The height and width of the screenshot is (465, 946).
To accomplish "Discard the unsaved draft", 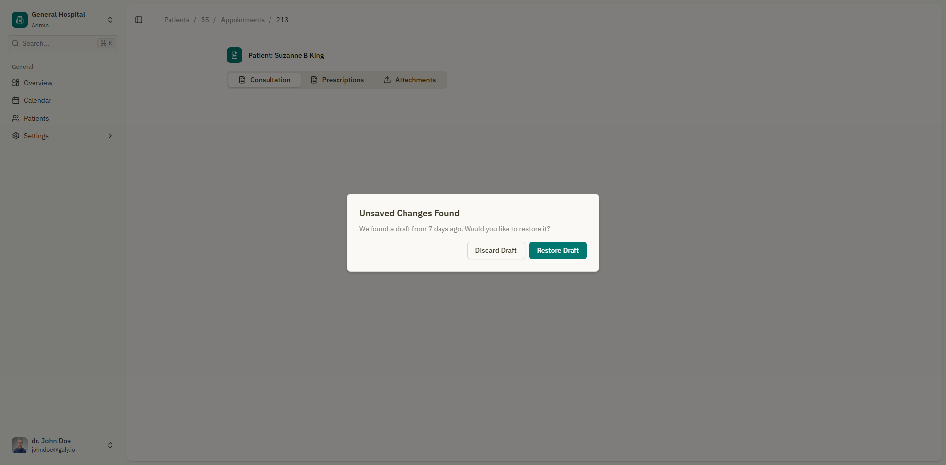I will click(495, 250).
